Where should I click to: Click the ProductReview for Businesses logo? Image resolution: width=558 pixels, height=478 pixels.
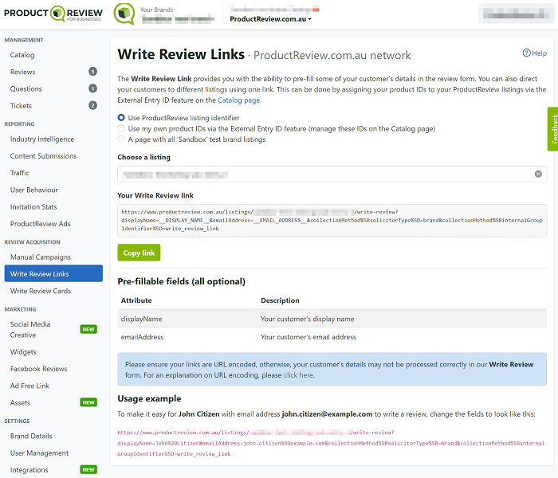tap(53, 14)
